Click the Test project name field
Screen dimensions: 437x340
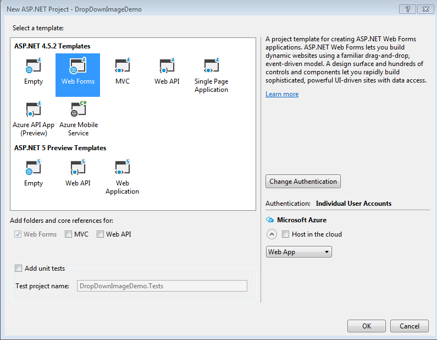[162, 286]
